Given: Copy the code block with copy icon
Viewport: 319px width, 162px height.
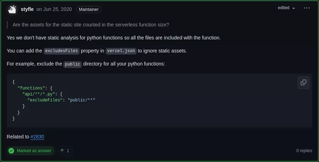Looking at the screenshot, I should [303, 83].
